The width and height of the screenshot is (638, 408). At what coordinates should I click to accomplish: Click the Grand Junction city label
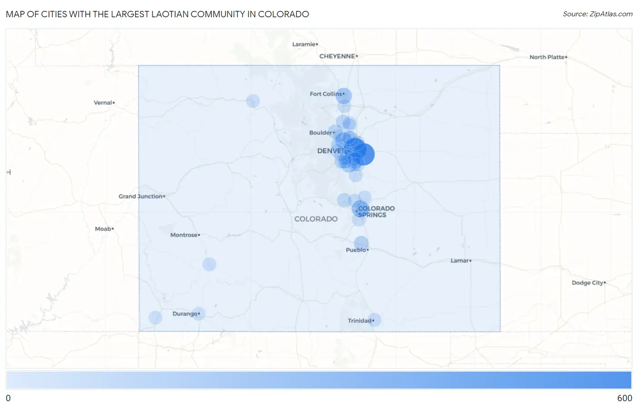coord(141,197)
